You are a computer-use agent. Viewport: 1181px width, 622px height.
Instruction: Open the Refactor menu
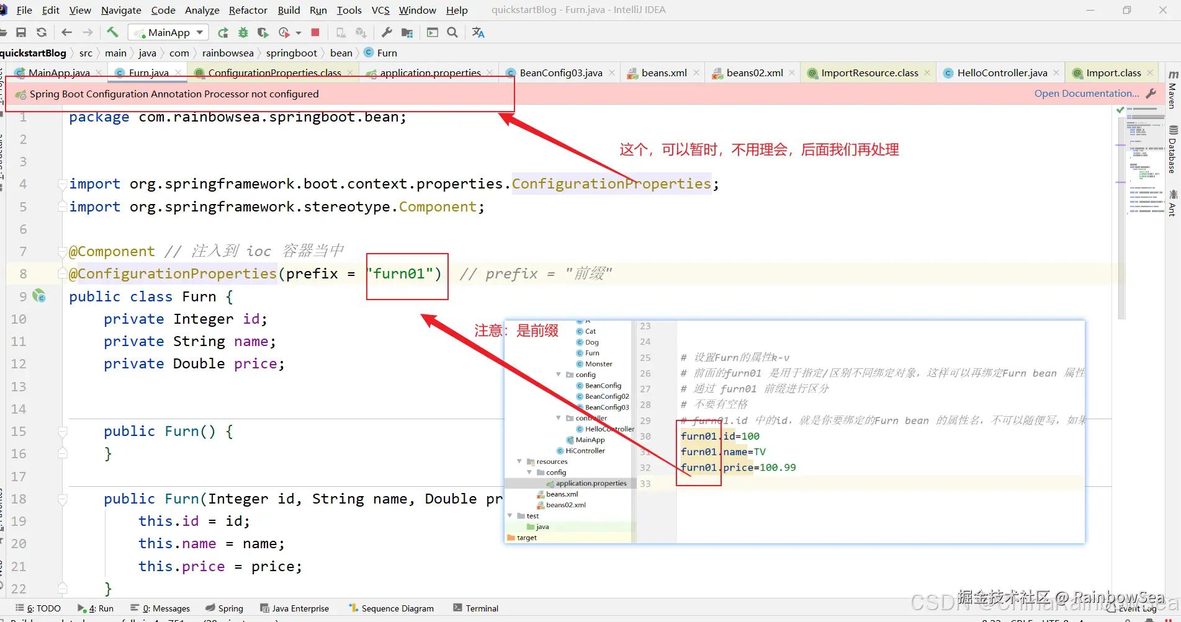[248, 10]
